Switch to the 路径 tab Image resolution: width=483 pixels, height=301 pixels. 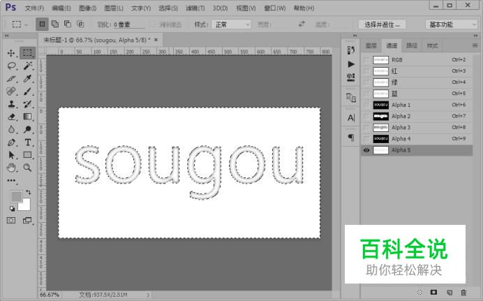[x=412, y=45]
